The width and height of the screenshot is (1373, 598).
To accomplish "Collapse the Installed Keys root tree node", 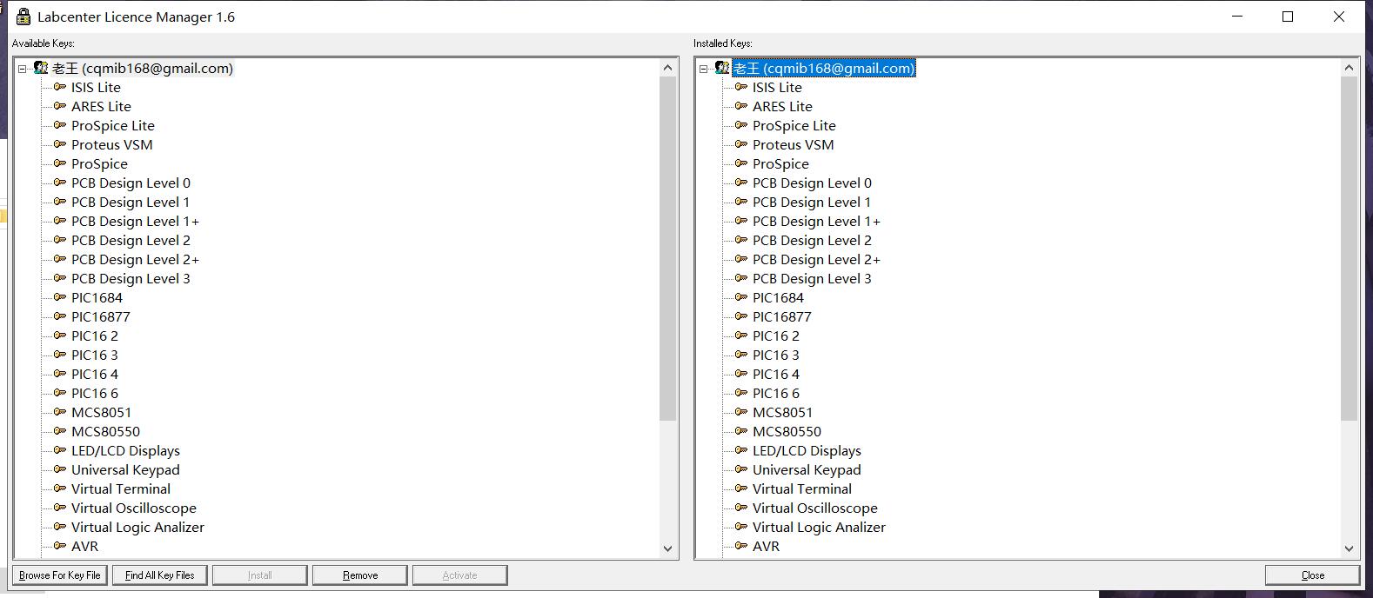I will (704, 69).
